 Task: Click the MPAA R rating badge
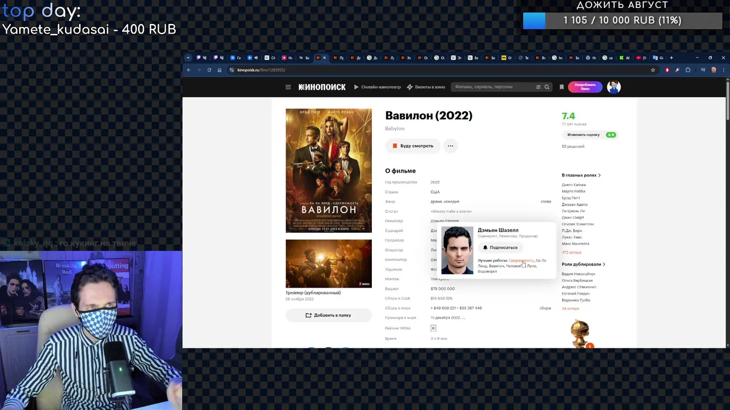click(x=433, y=329)
